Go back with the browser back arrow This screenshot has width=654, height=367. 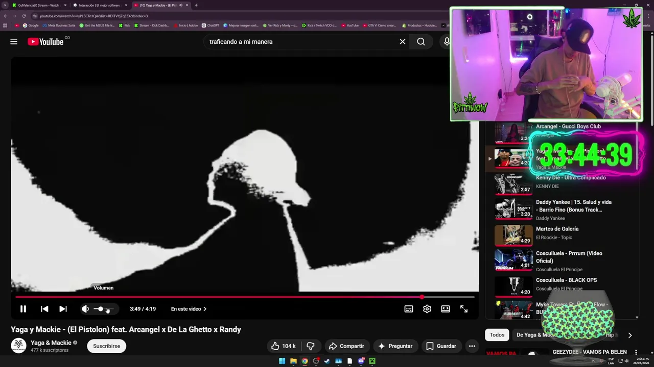[x=6, y=16]
